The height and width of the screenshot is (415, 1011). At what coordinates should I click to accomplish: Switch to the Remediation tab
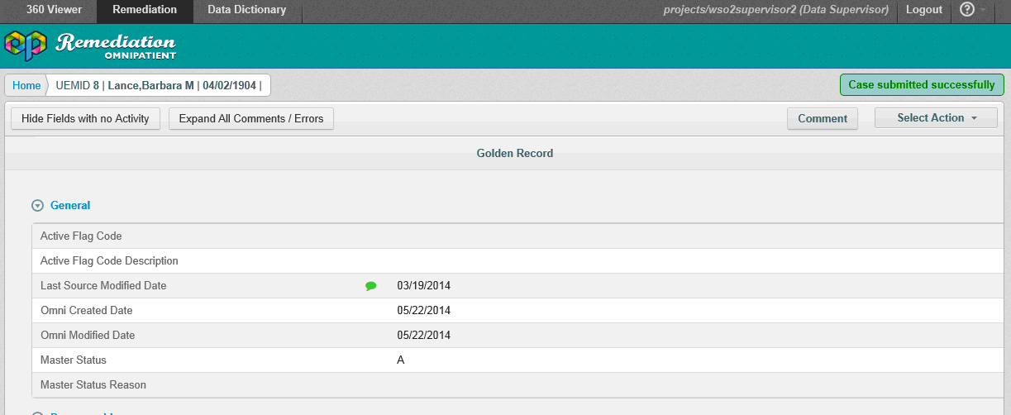click(x=145, y=10)
